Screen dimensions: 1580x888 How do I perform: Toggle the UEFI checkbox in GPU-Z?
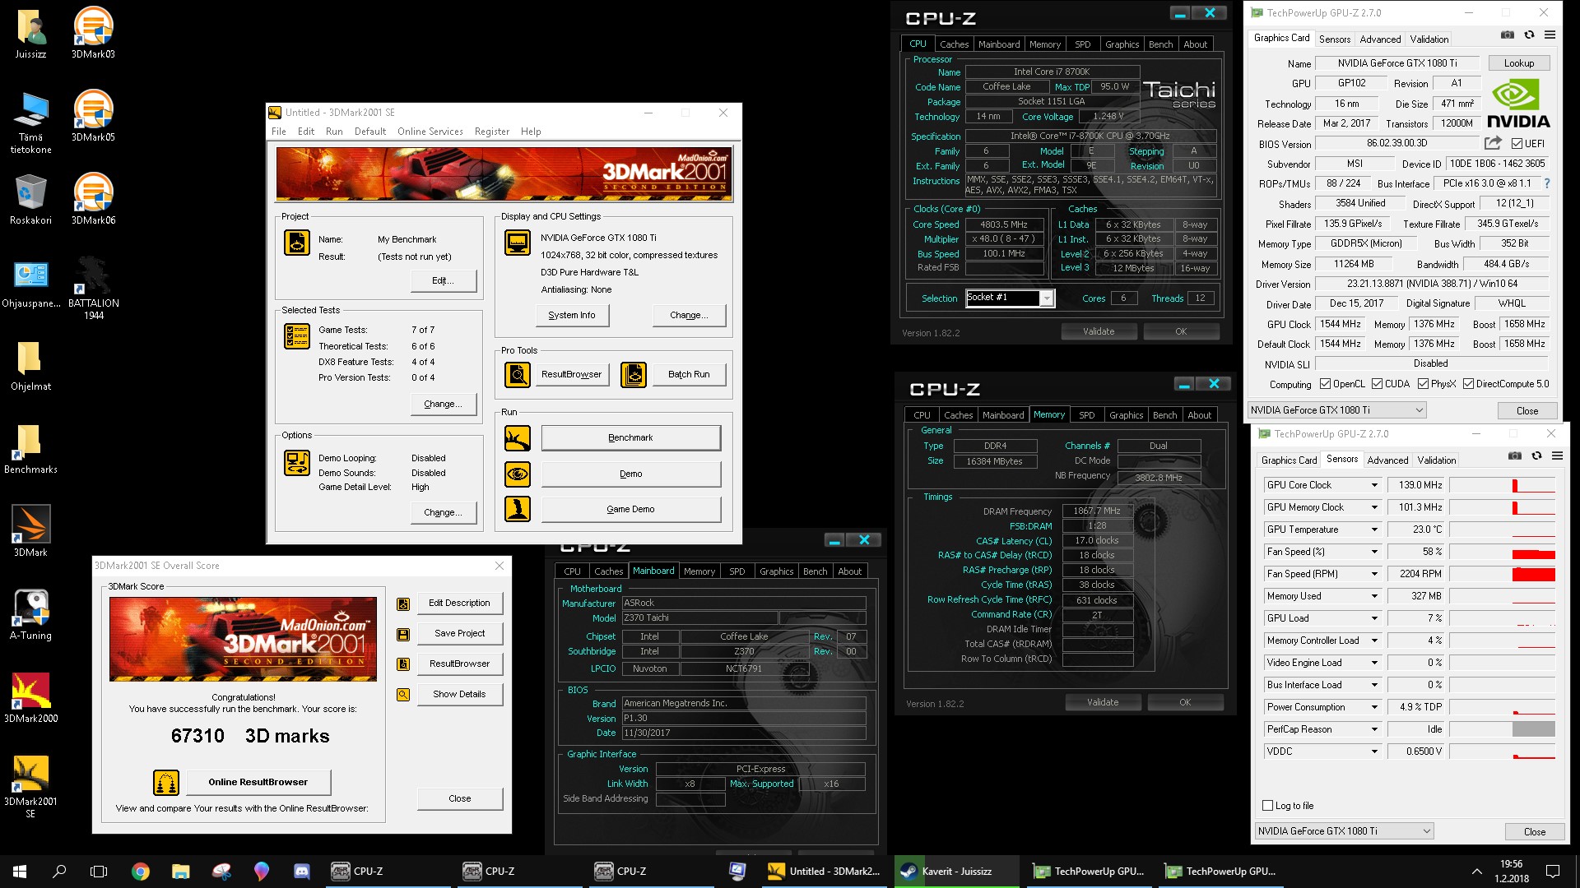1517,144
